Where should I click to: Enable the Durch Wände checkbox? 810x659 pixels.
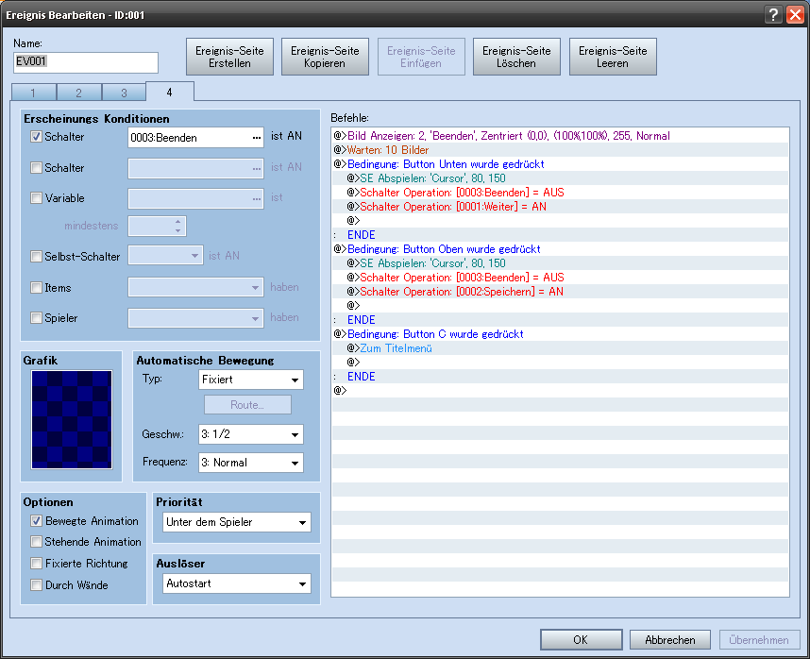click(37, 585)
